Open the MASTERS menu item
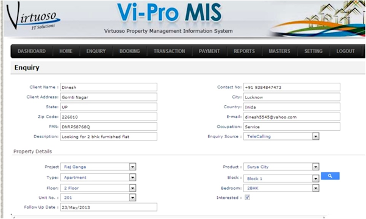 point(279,51)
